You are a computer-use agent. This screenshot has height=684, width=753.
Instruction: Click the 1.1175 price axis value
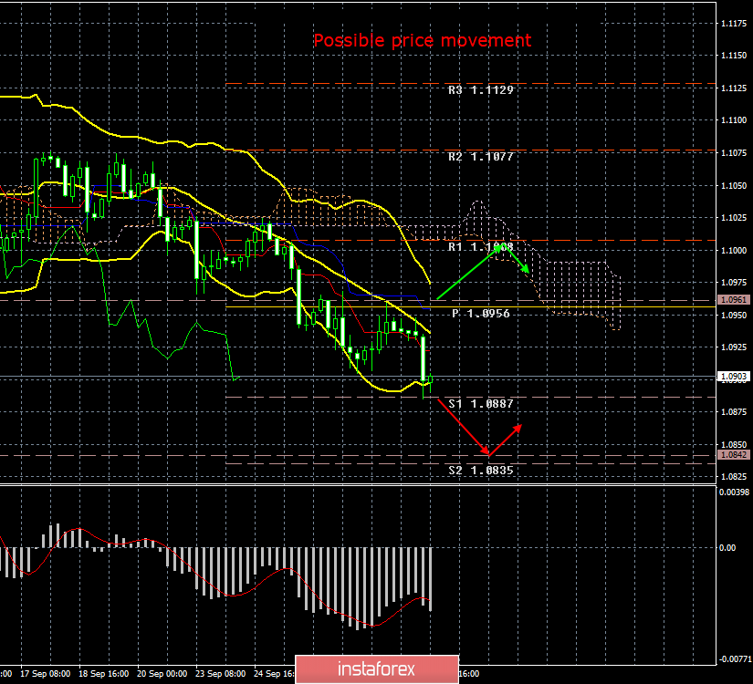[x=734, y=24]
